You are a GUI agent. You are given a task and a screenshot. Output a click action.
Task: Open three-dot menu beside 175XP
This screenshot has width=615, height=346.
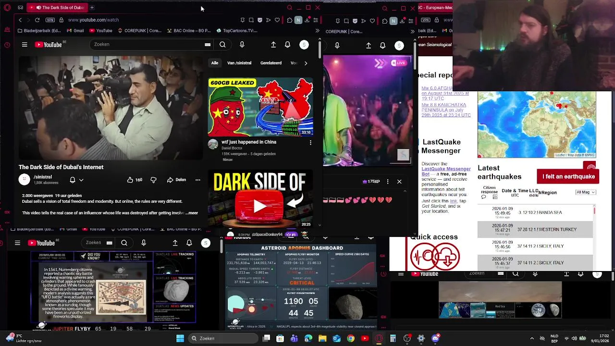click(x=388, y=182)
